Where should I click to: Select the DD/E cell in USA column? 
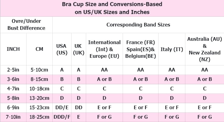pos(62,108)
